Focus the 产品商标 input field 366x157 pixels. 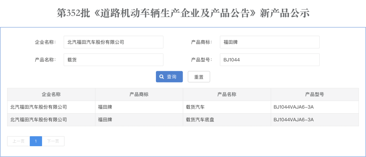click(x=270, y=42)
